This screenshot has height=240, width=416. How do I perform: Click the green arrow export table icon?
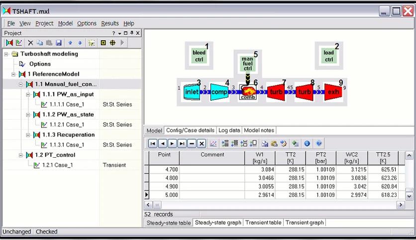tap(295, 143)
